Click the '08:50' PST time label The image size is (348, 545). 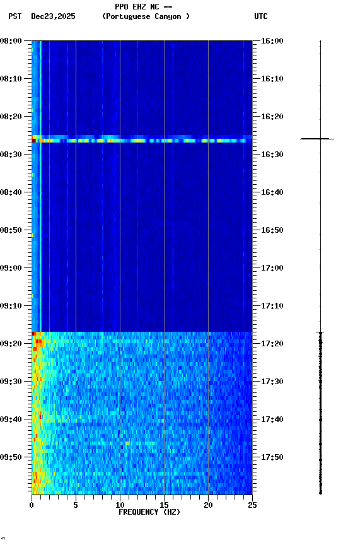click(x=11, y=230)
